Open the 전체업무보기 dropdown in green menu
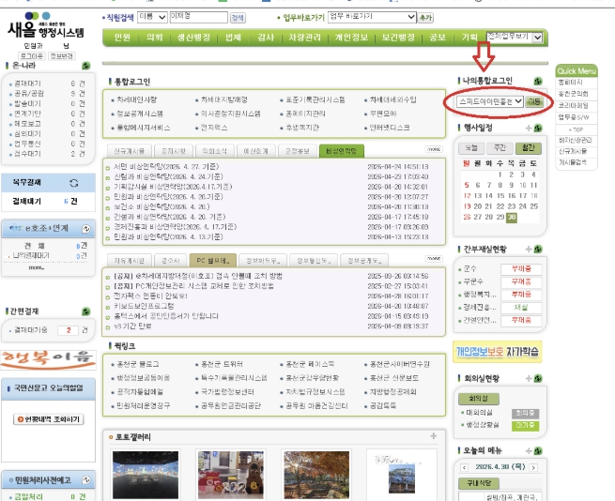Image resolution: width=615 pixels, height=501 pixels. 515,37
